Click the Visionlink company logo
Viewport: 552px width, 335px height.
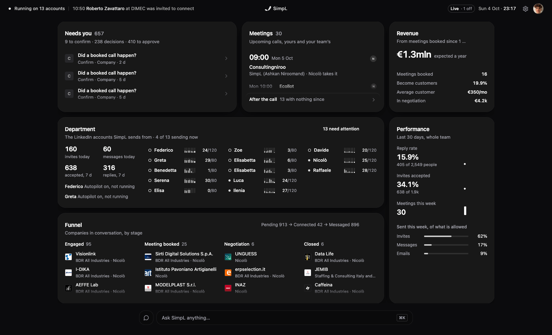[68, 257]
